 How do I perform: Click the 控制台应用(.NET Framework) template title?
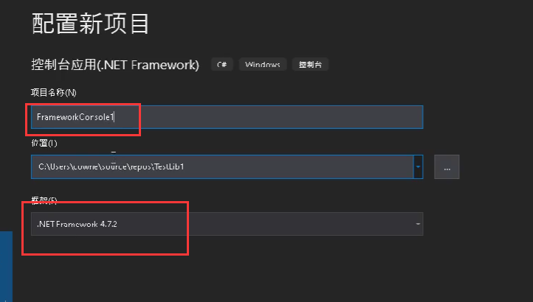pos(115,65)
